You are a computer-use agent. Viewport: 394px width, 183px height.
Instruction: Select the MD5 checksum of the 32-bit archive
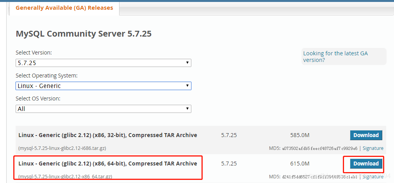click(320, 148)
